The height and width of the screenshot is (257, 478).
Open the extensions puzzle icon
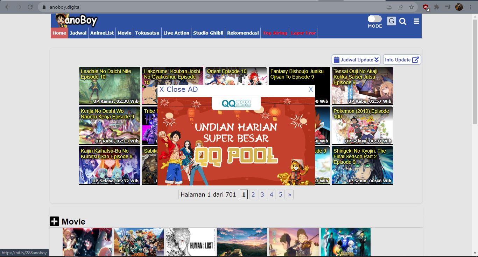[437, 7]
